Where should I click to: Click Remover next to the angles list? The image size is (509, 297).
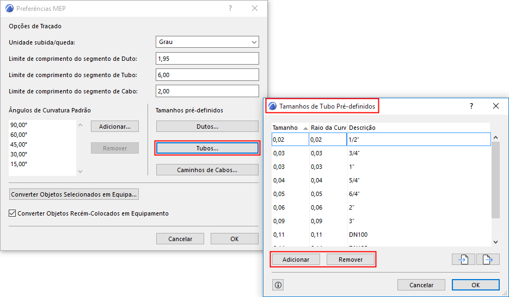click(x=114, y=148)
